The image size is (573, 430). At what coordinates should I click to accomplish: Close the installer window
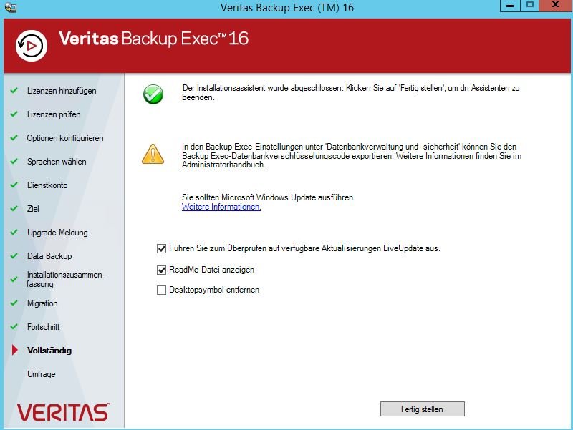click(x=556, y=6)
